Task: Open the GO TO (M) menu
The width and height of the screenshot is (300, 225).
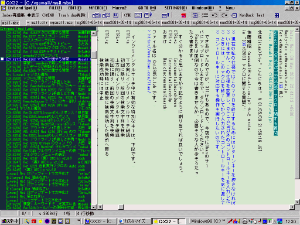Action: pyautogui.click(x=147, y=8)
